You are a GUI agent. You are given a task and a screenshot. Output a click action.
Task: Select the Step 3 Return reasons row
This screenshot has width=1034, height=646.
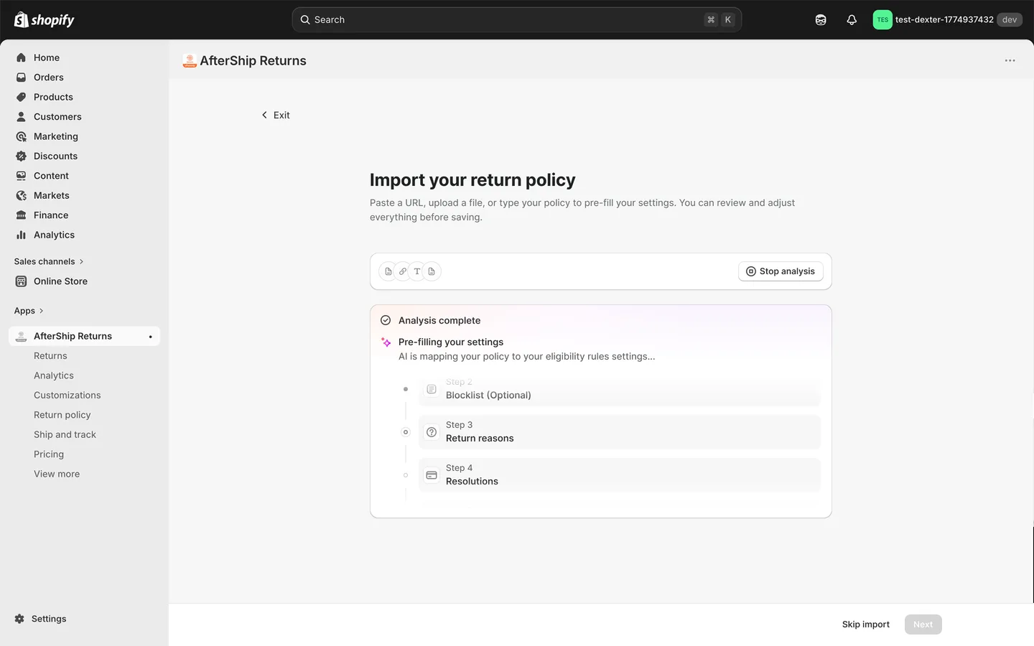[620, 432]
